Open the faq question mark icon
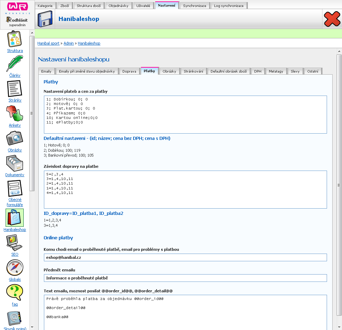The image size is (342, 330). 15,292
